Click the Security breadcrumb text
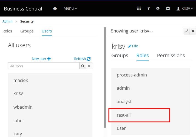 coord(27,21)
